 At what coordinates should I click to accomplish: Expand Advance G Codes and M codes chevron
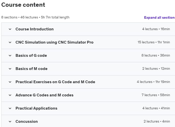tap(10, 95)
